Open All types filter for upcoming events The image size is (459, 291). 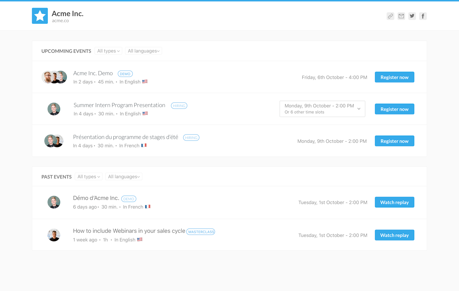click(108, 51)
